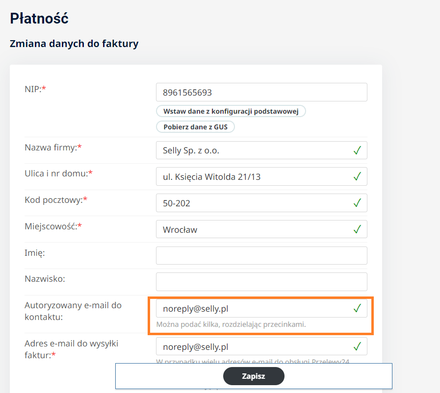Click the green checkmark next to Wrocław
The image size is (440, 393).
(x=357, y=229)
